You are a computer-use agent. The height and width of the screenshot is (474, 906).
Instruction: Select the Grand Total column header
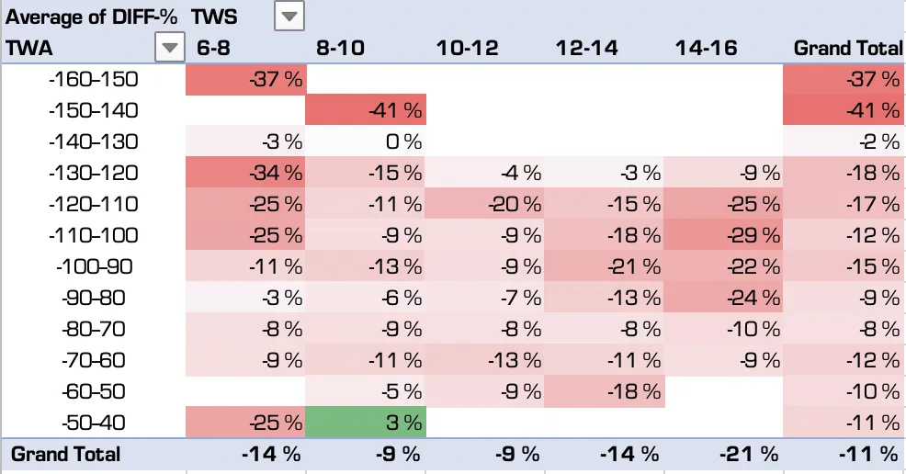pyautogui.click(x=847, y=48)
